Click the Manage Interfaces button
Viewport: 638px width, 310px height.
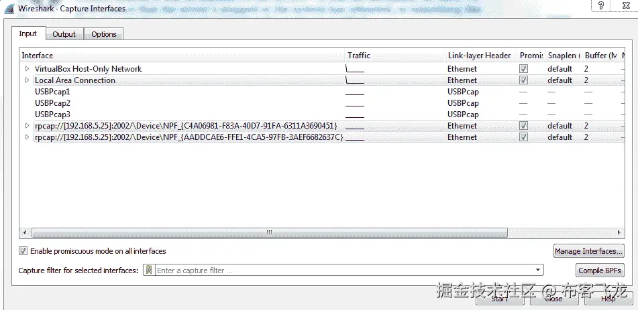click(589, 251)
